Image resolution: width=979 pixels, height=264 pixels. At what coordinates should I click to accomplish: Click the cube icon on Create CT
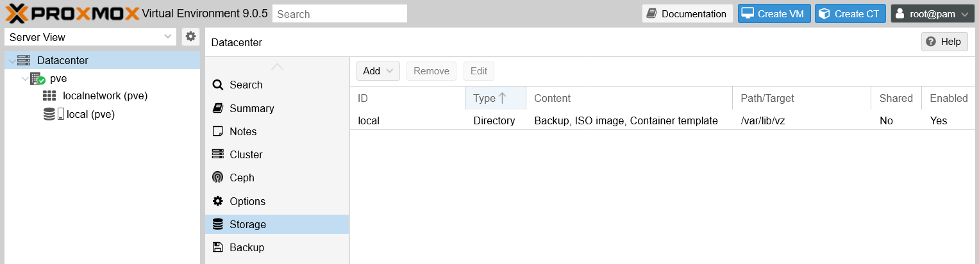[x=824, y=13]
